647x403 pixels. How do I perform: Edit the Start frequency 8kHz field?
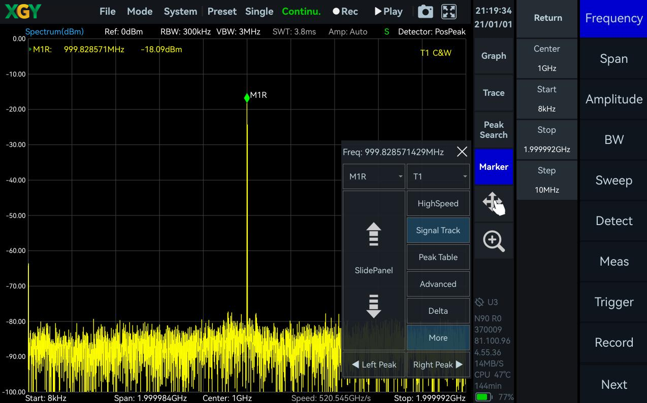547,99
